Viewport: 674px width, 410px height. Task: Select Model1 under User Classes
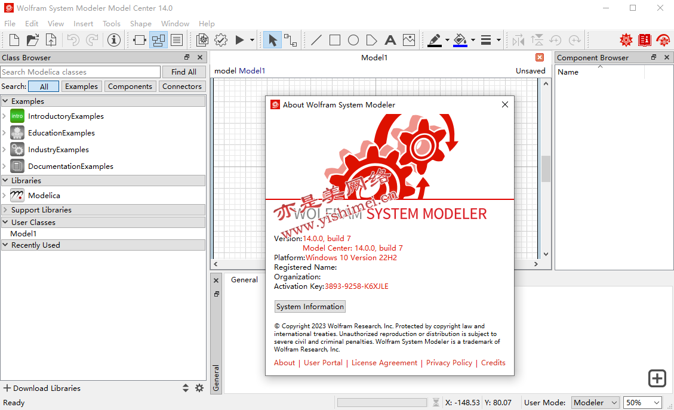24,234
